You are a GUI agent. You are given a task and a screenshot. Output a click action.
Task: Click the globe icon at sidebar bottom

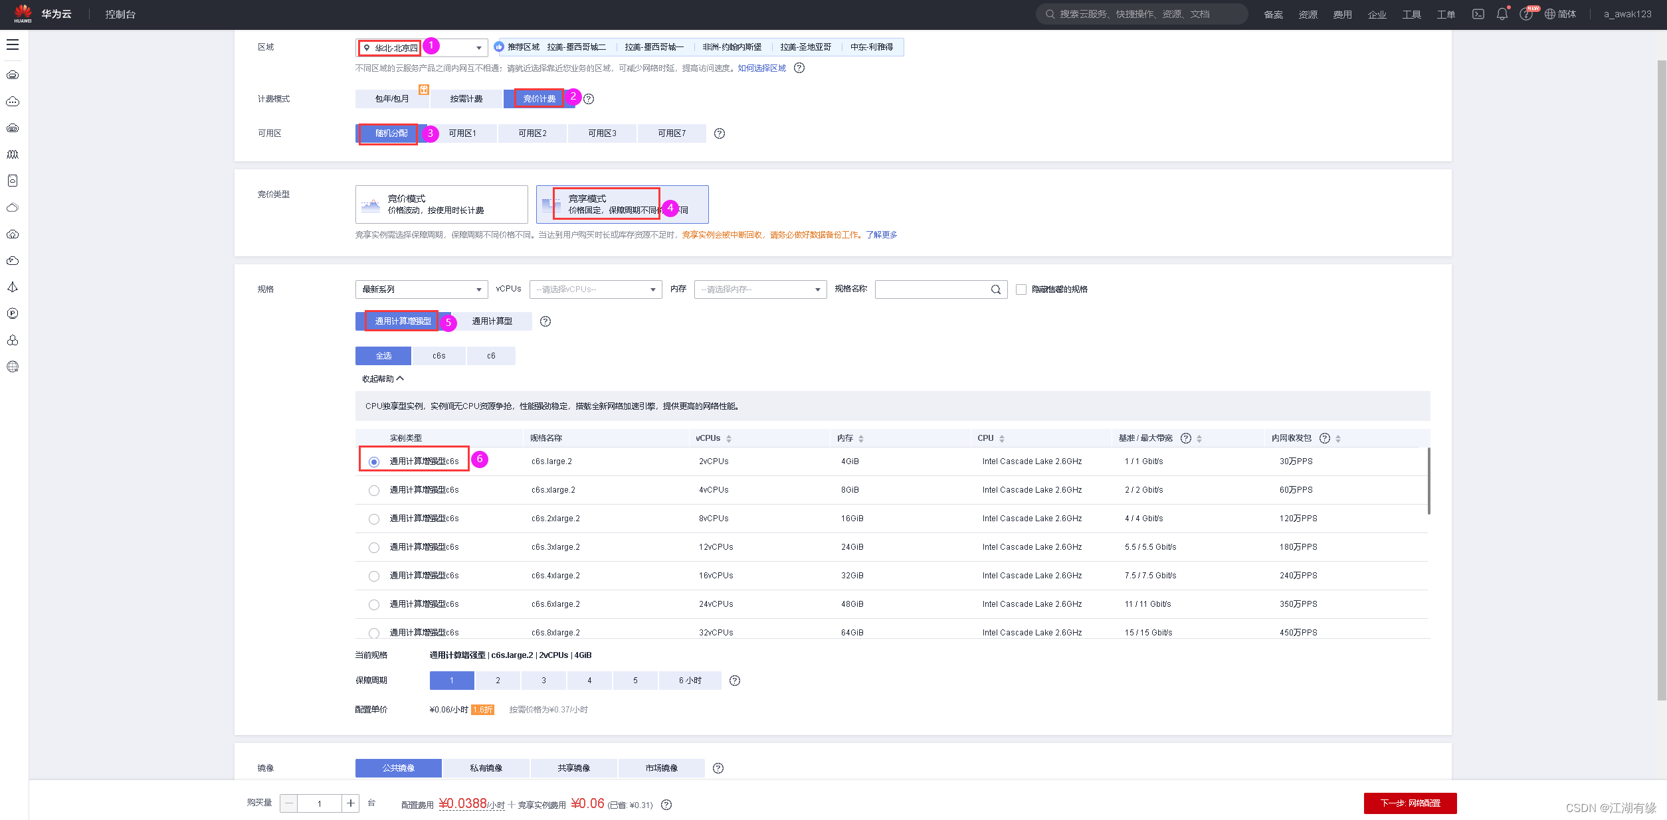tap(13, 367)
